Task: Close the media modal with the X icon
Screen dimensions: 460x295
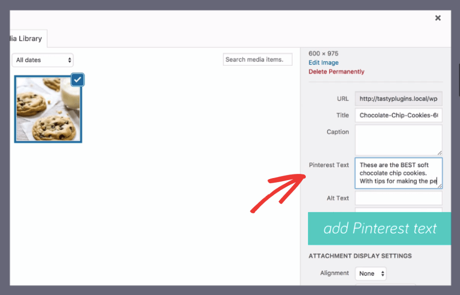Action: pos(438,18)
